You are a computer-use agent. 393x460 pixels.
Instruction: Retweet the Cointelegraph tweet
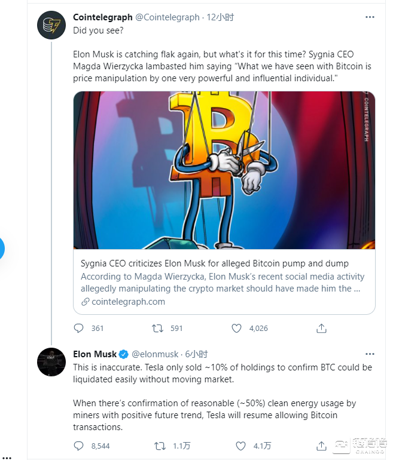click(158, 328)
